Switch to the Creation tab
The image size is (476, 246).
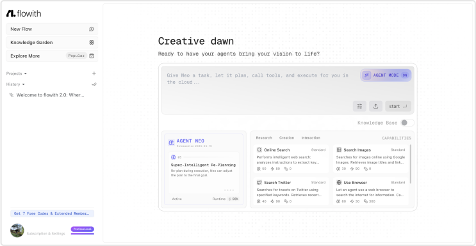(286, 138)
